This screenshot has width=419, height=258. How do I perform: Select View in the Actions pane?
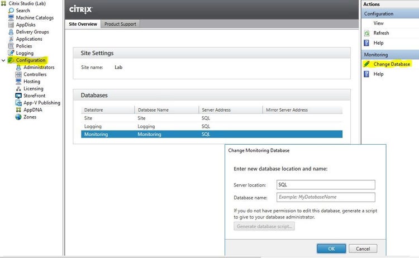click(x=378, y=23)
